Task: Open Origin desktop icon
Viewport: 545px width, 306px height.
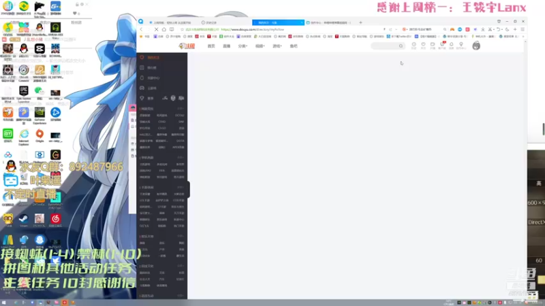Action: click(40, 135)
